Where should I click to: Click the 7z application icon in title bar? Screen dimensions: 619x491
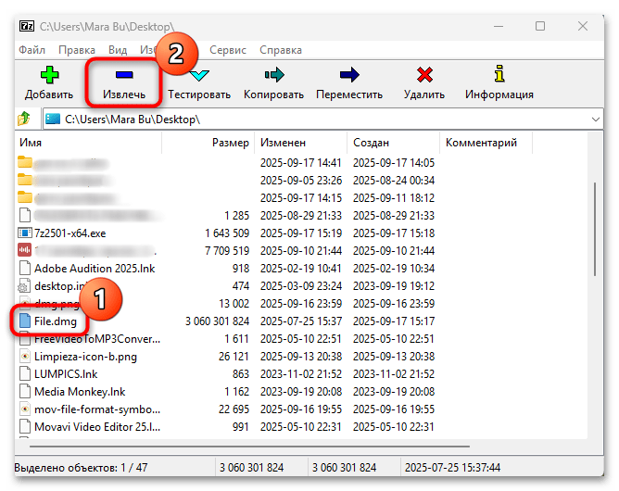point(27,27)
